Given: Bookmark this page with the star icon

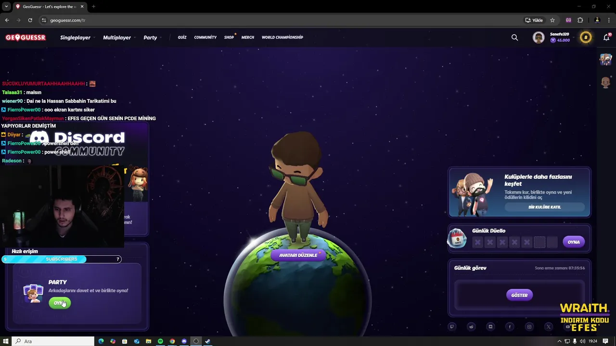Looking at the screenshot, I should (552, 20).
